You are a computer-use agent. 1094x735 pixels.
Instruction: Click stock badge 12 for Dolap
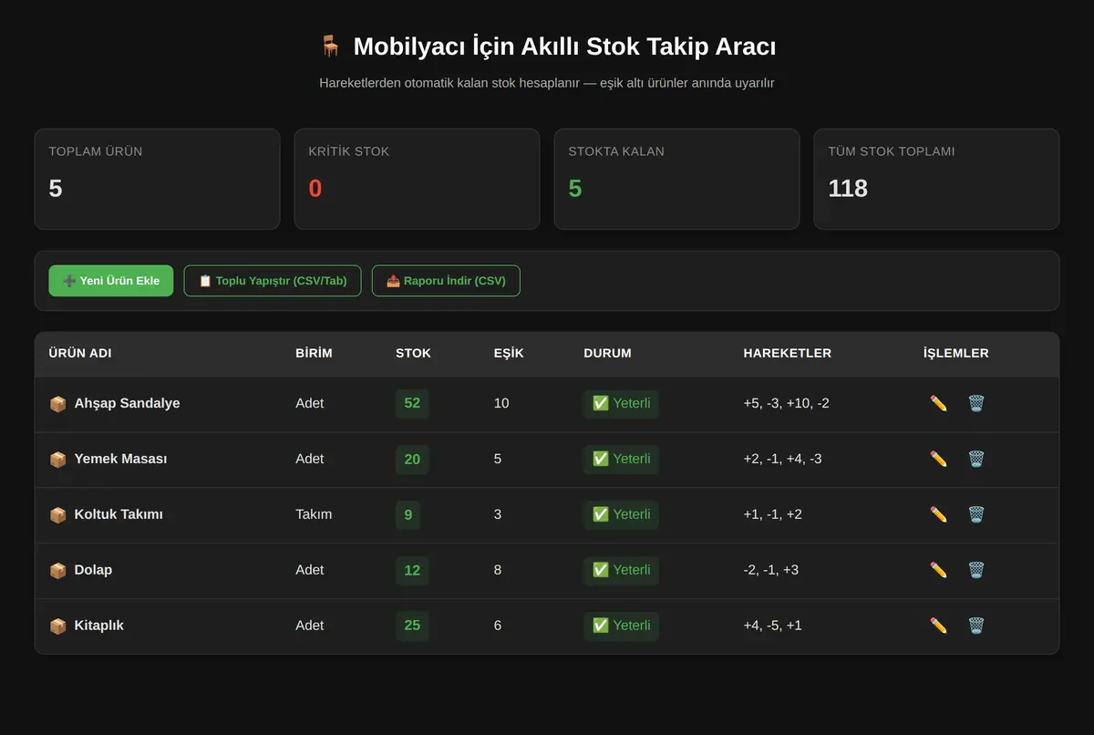412,570
